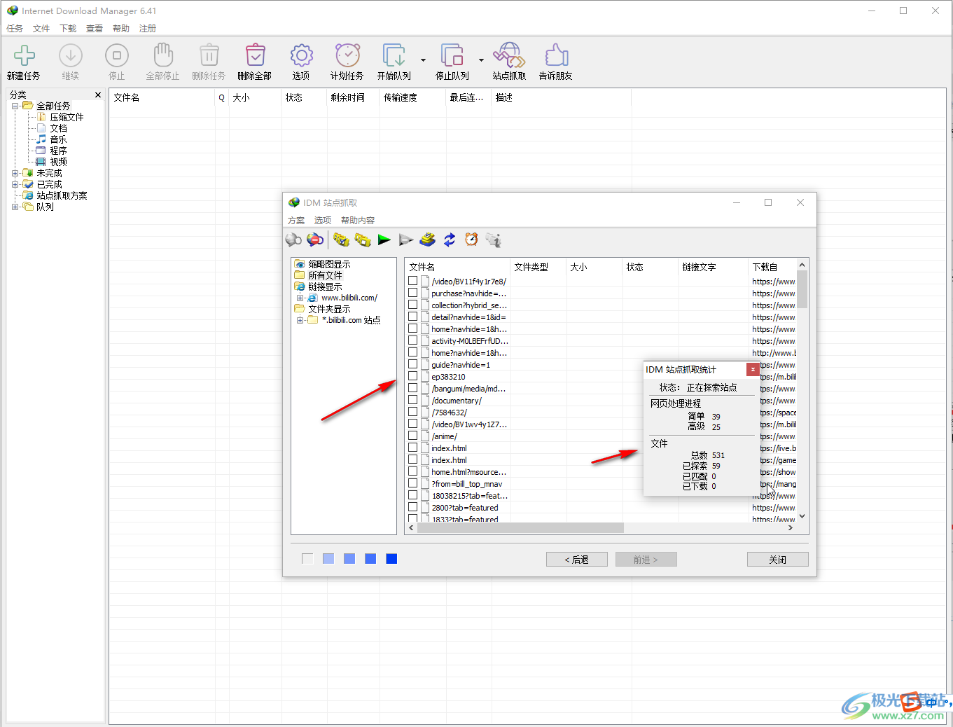
Task: Open Options (选项) gear icon
Action: coord(301,55)
